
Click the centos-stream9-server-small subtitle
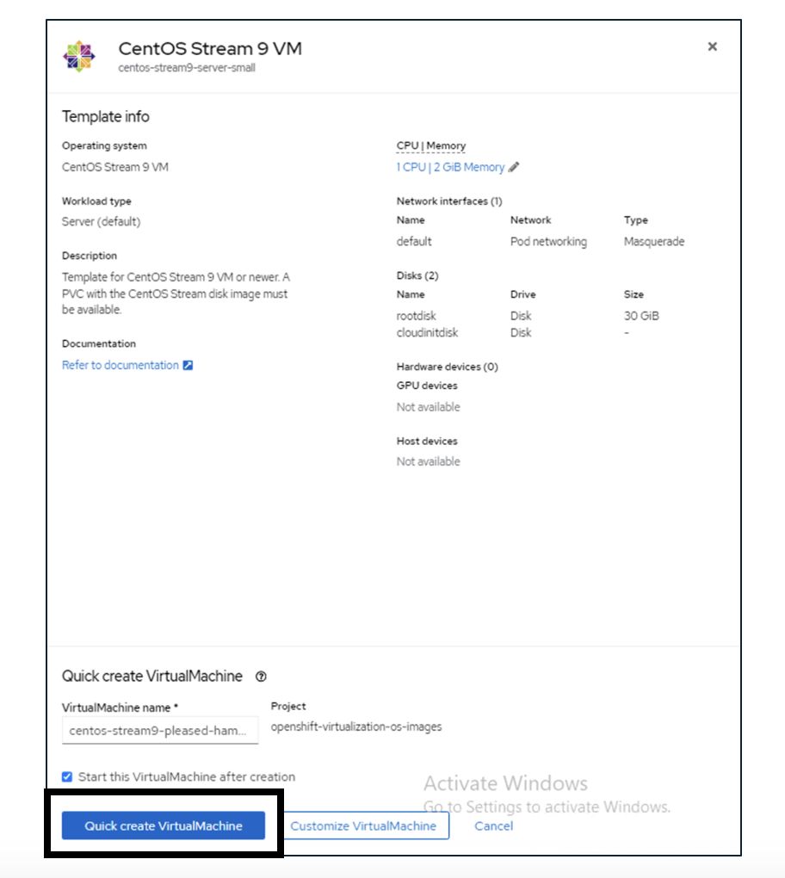[187, 68]
